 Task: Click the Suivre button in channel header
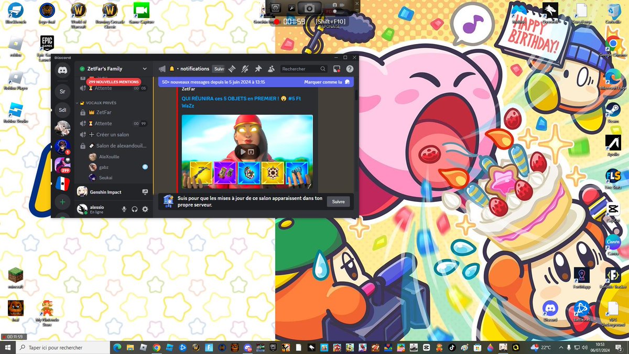coord(219,69)
